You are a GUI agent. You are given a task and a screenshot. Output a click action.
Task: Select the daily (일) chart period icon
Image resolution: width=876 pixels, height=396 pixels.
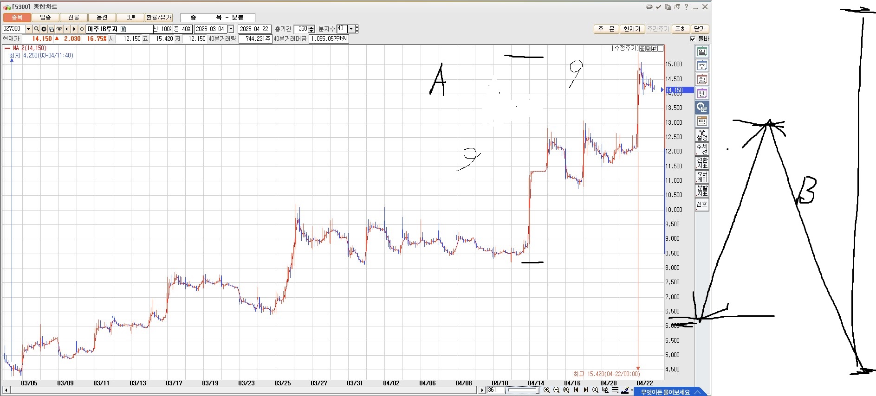[701, 52]
